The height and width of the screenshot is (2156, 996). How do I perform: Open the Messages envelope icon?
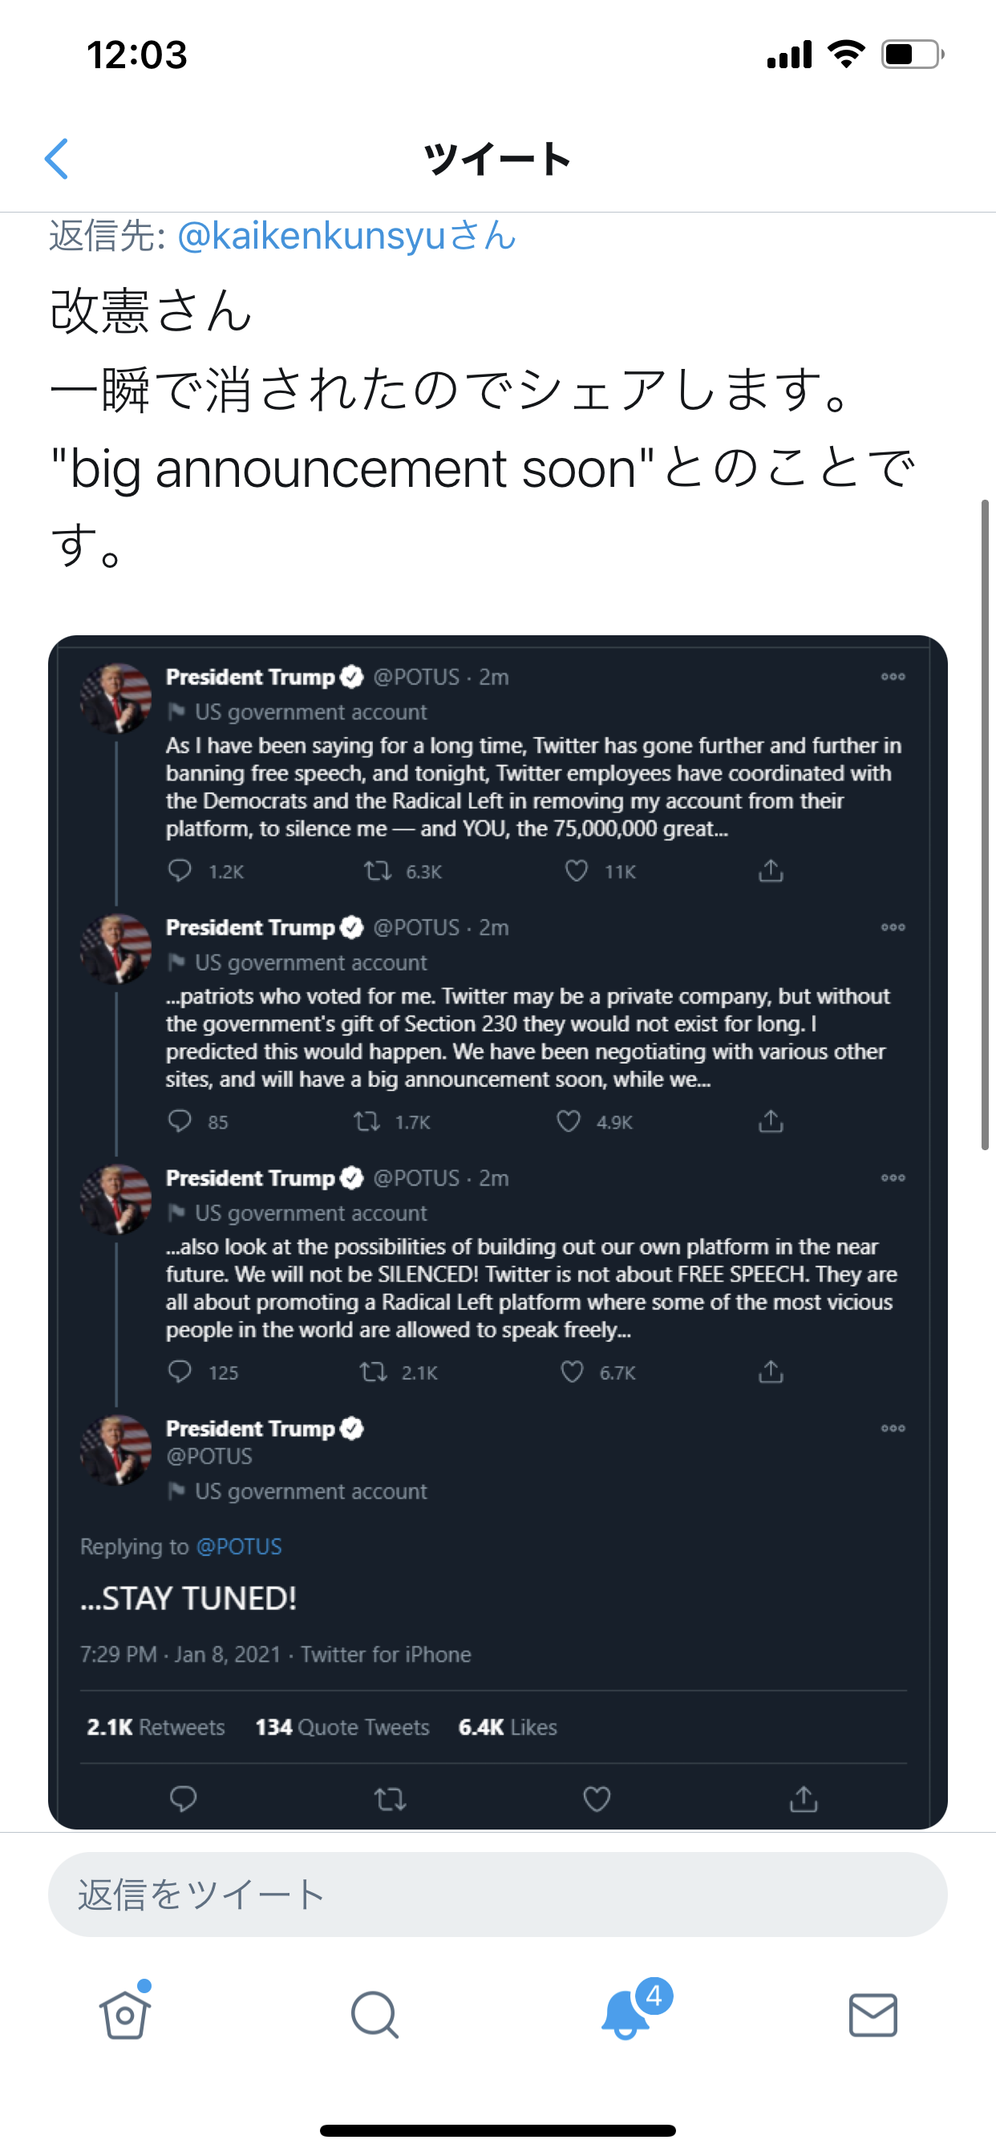tap(873, 2015)
